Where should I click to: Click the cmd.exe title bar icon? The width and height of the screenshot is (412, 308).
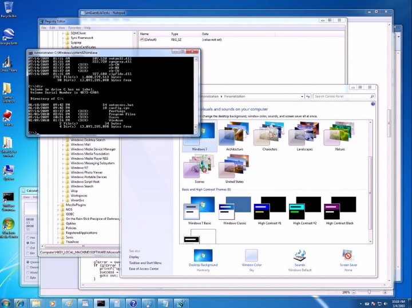[x=30, y=53]
